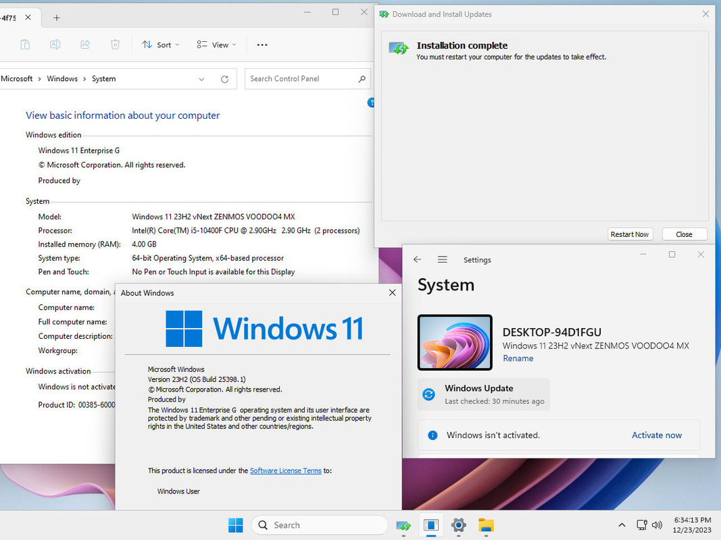721x540 pixels.
Task: Close the About Windows dialog
Action: pyautogui.click(x=392, y=292)
